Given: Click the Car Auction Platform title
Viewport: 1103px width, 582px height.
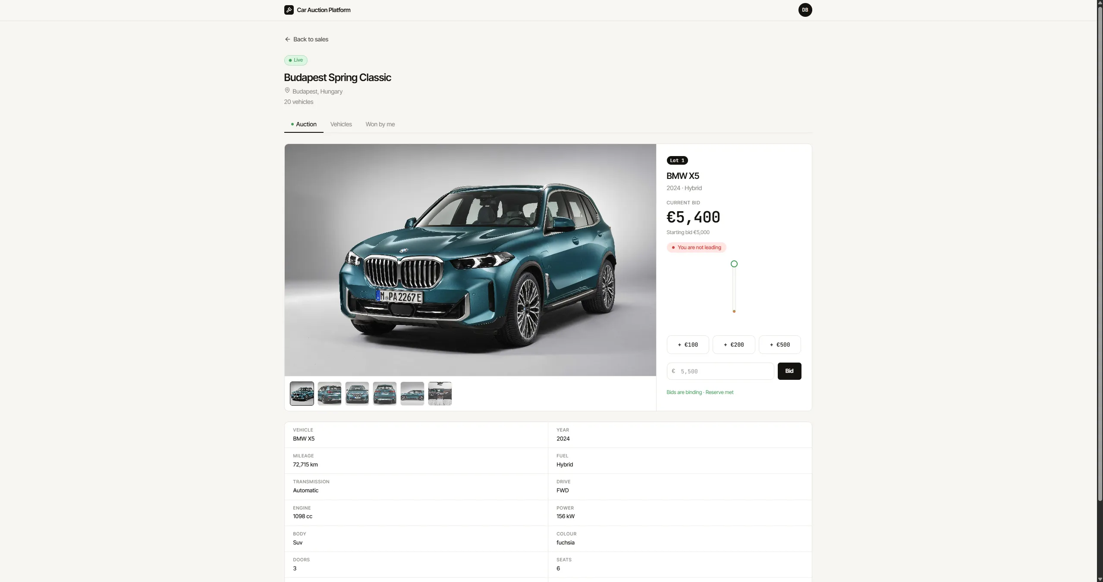Looking at the screenshot, I should 324,10.
